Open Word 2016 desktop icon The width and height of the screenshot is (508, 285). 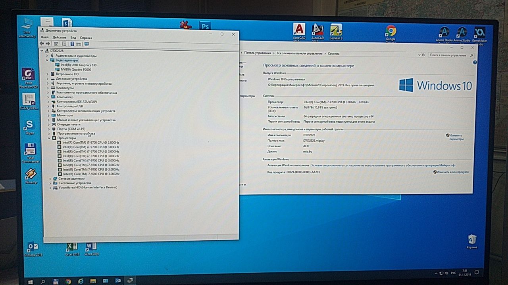click(91, 249)
